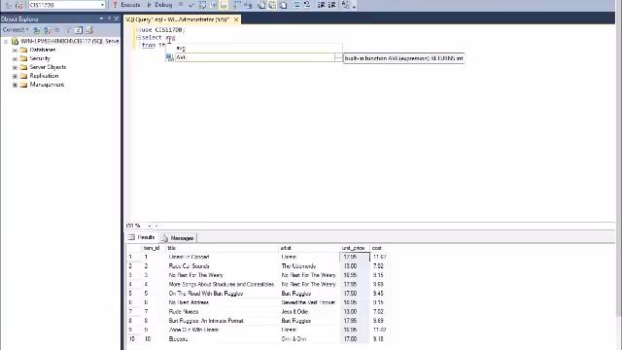
Task: Toggle Include Client Statistics icon
Action: (248, 5)
